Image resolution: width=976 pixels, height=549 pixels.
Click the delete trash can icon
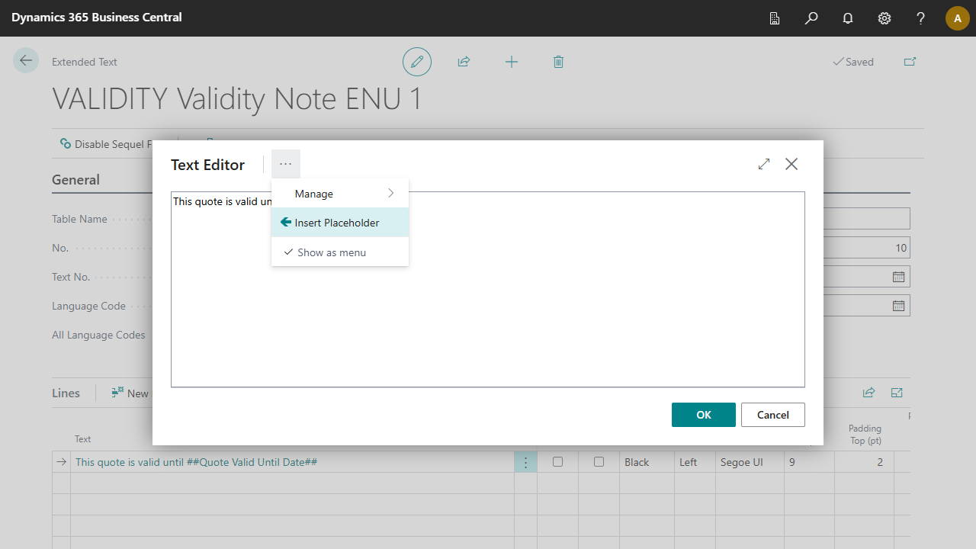tap(558, 62)
